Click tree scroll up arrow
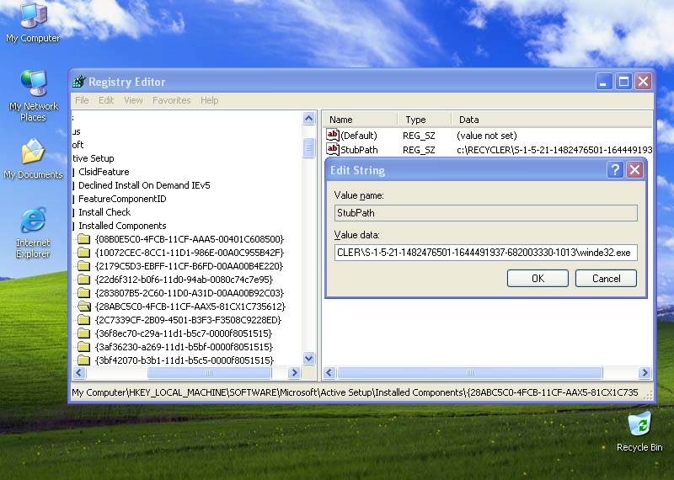Viewport: 674px width, 480px height. click(308, 118)
